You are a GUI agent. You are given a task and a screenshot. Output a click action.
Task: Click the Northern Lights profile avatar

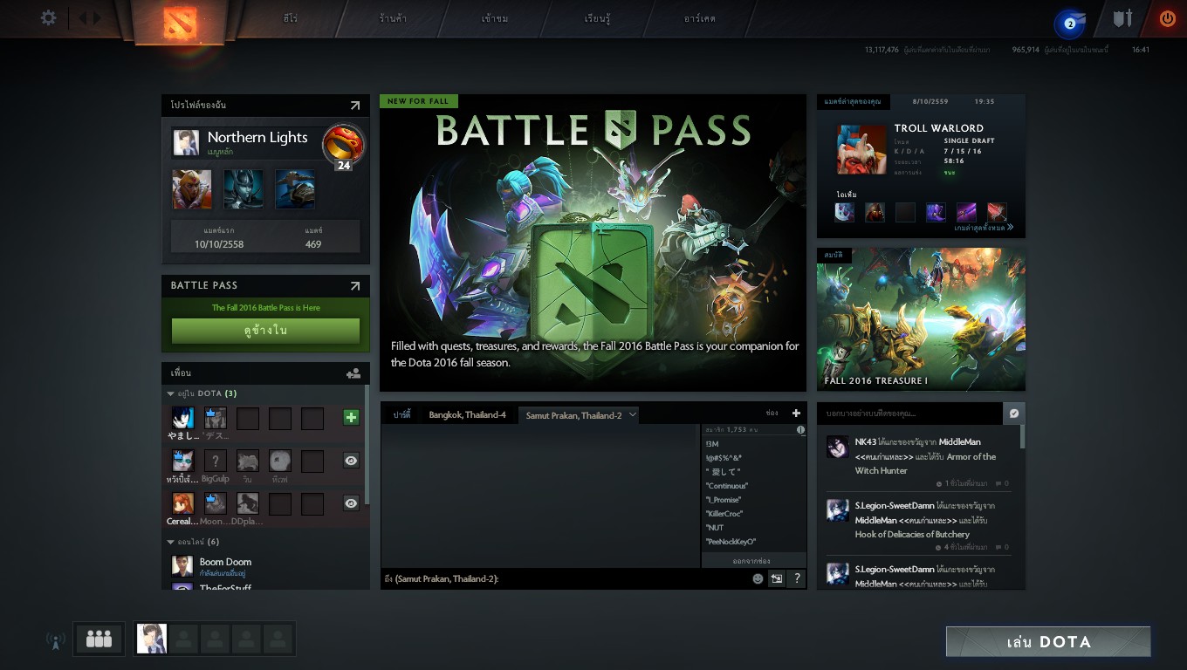coord(186,142)
